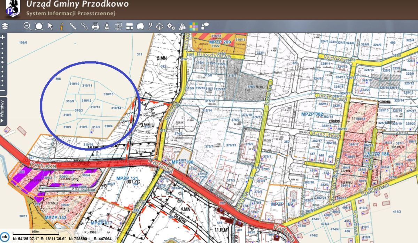Click the speech bubble comment icon
The width and height of the screenshot is (418, 243).
tap(140, 26)
